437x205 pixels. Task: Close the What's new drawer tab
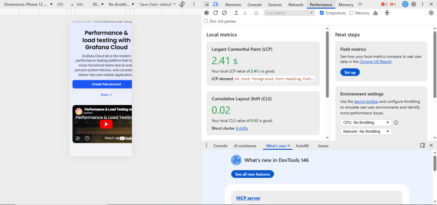pyautogui.click(x=289, y=145)
